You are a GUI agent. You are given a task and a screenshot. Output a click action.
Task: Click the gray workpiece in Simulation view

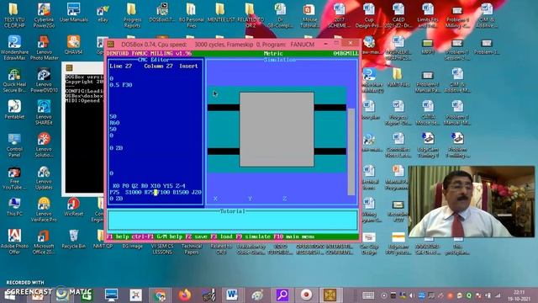(277, 129)
